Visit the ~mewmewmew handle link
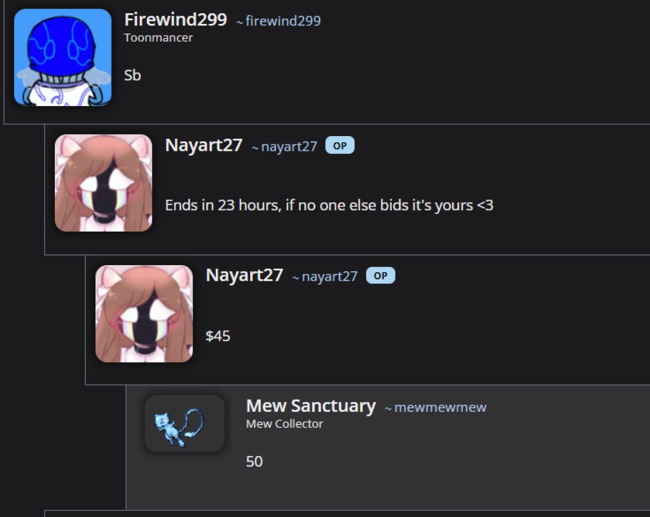Viewport: 650px width, 517px height. 436,407
